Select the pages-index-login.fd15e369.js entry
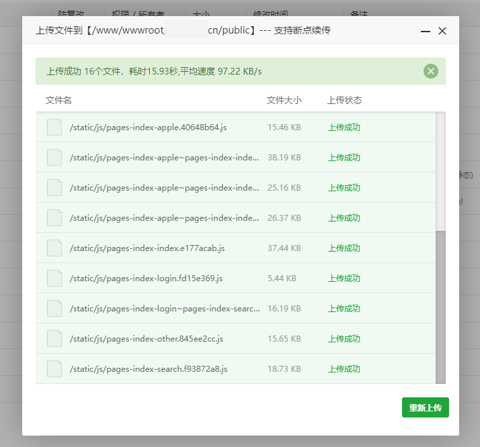 (x=146, y=279)
